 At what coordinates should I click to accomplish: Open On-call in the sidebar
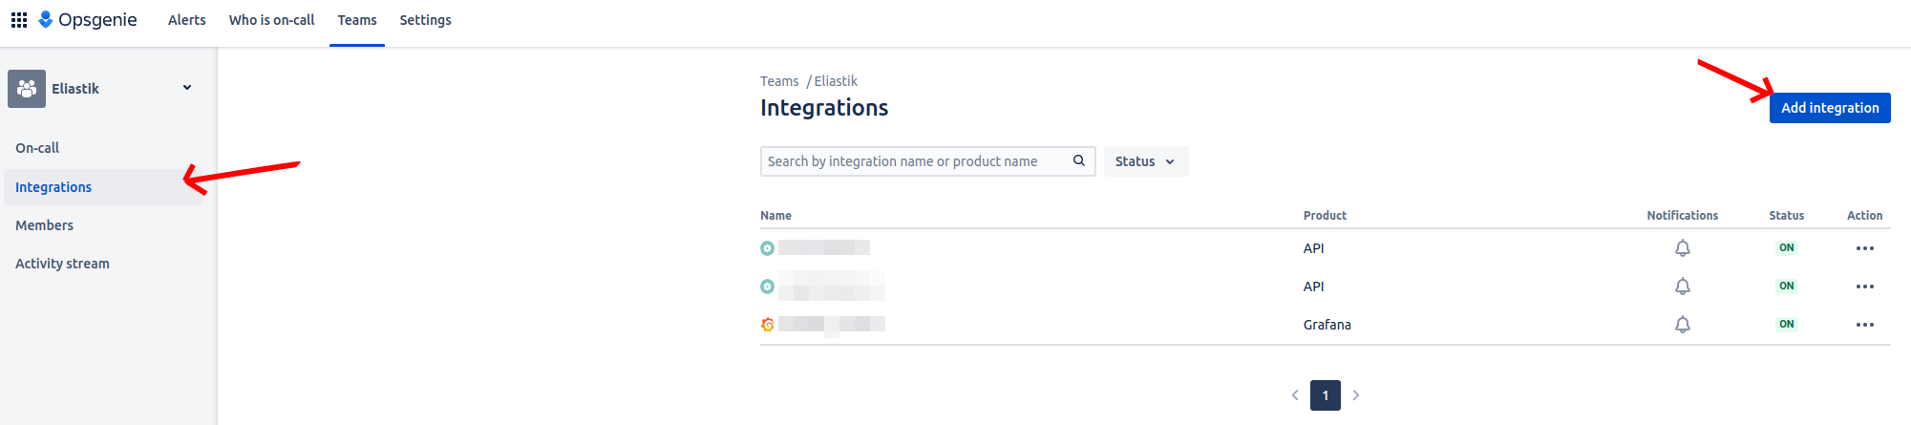click(x=37, y=148)
